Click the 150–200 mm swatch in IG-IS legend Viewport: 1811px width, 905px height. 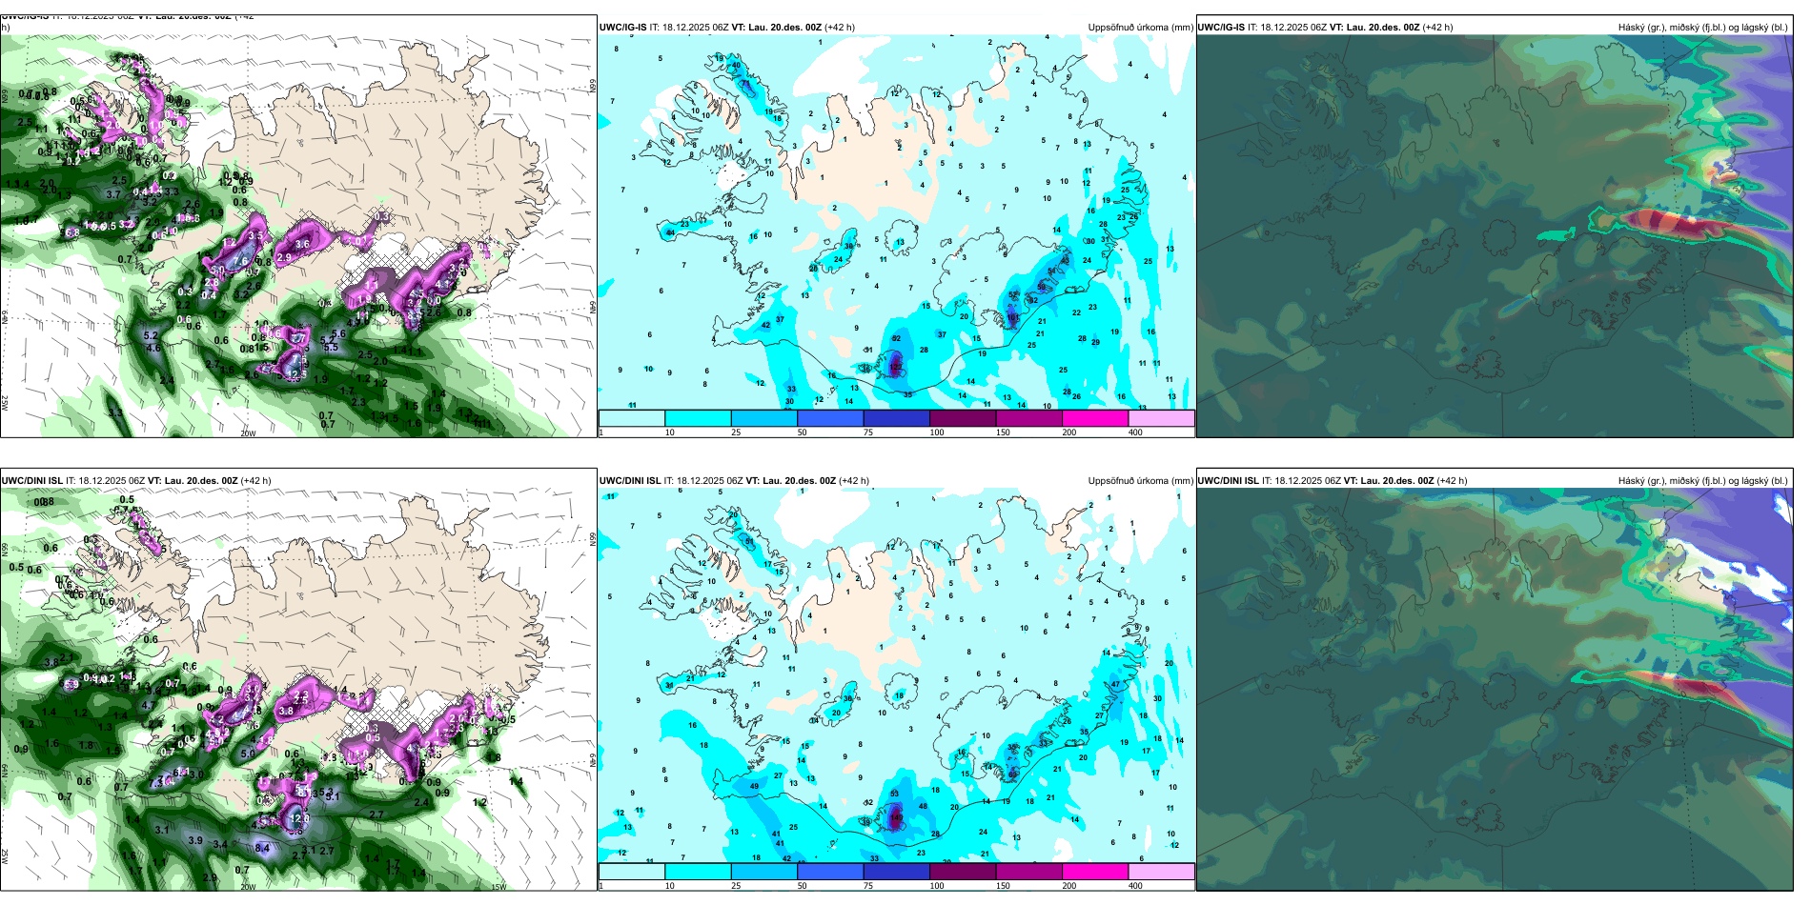pos(1029,418)
